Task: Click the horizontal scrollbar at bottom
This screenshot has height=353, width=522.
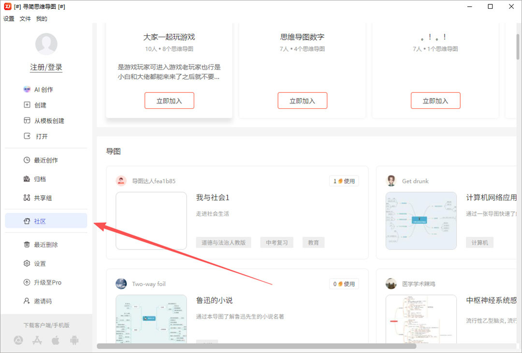Action: tap(256, 346)
